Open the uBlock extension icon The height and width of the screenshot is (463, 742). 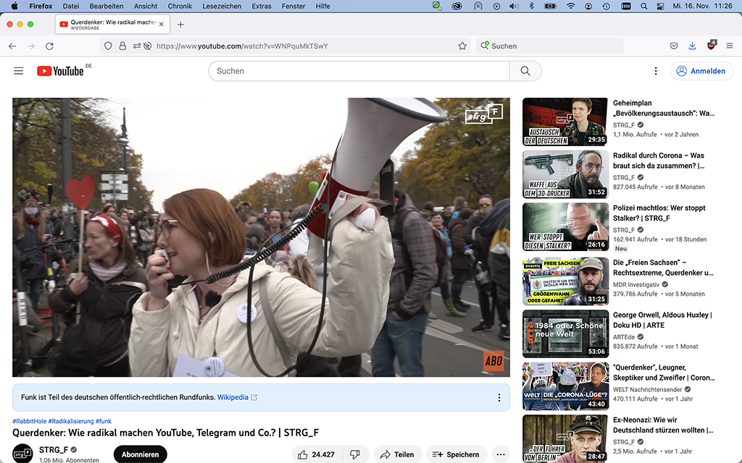coord(712,46)
